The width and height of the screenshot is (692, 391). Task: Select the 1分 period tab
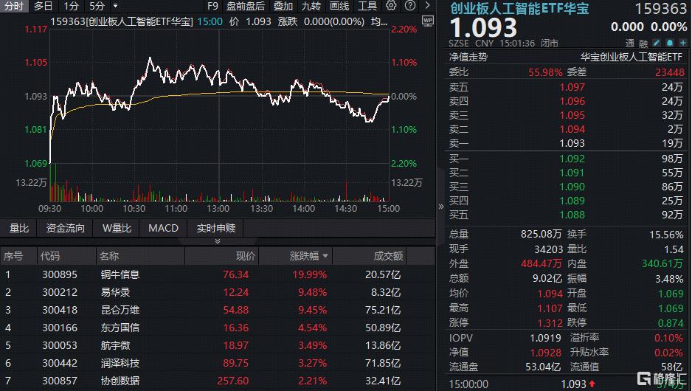[x=71, y=6]
